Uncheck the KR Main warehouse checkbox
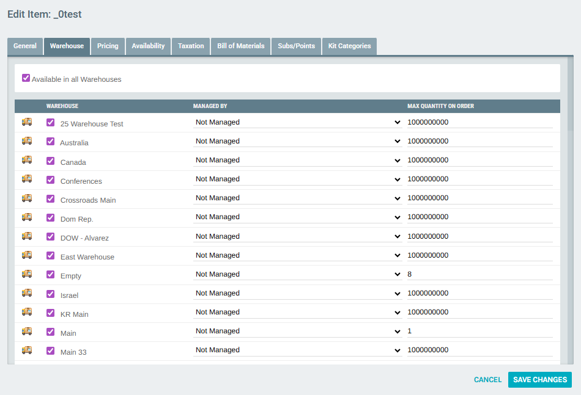Viewport: 581px width, 395px height. [51, 313]
